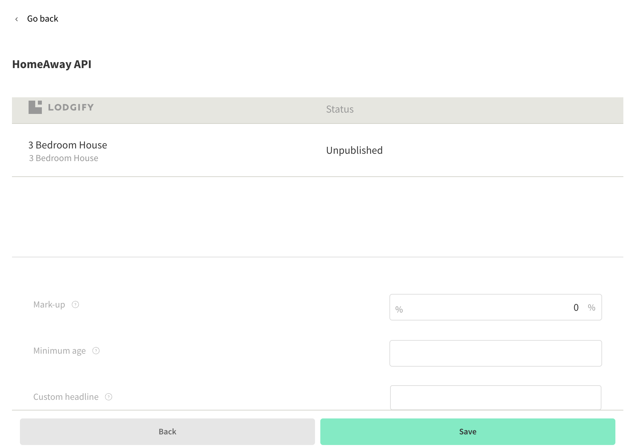Select the 3 Bedroom House property title
Image resolution: width=632 pixels, height=447 pixels.
pos(68,145)
